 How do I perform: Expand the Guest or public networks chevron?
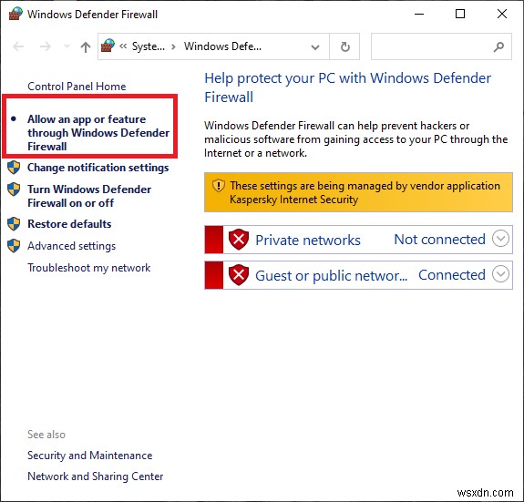(x=500, y=274)
